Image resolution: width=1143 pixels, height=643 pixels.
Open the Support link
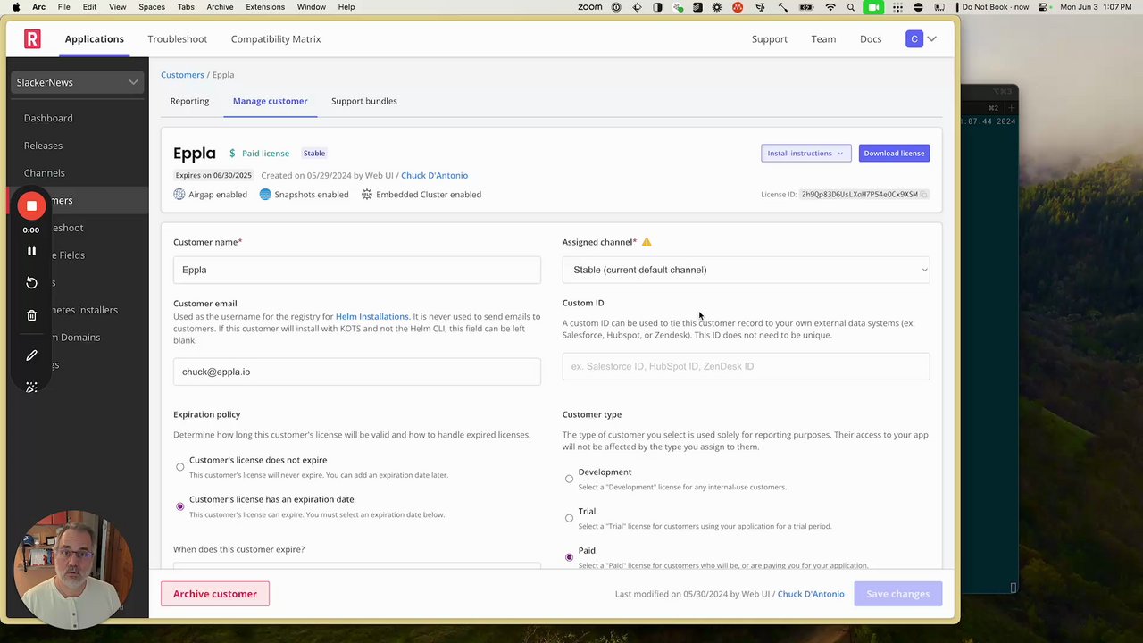tap(769, 38)
